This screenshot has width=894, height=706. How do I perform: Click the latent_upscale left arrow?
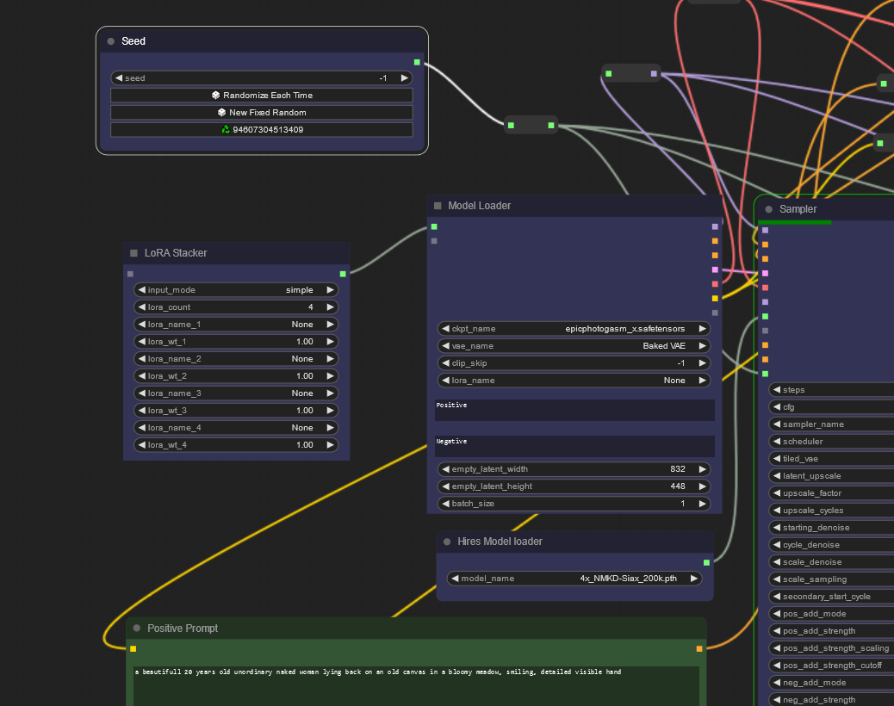coord(777,476)
